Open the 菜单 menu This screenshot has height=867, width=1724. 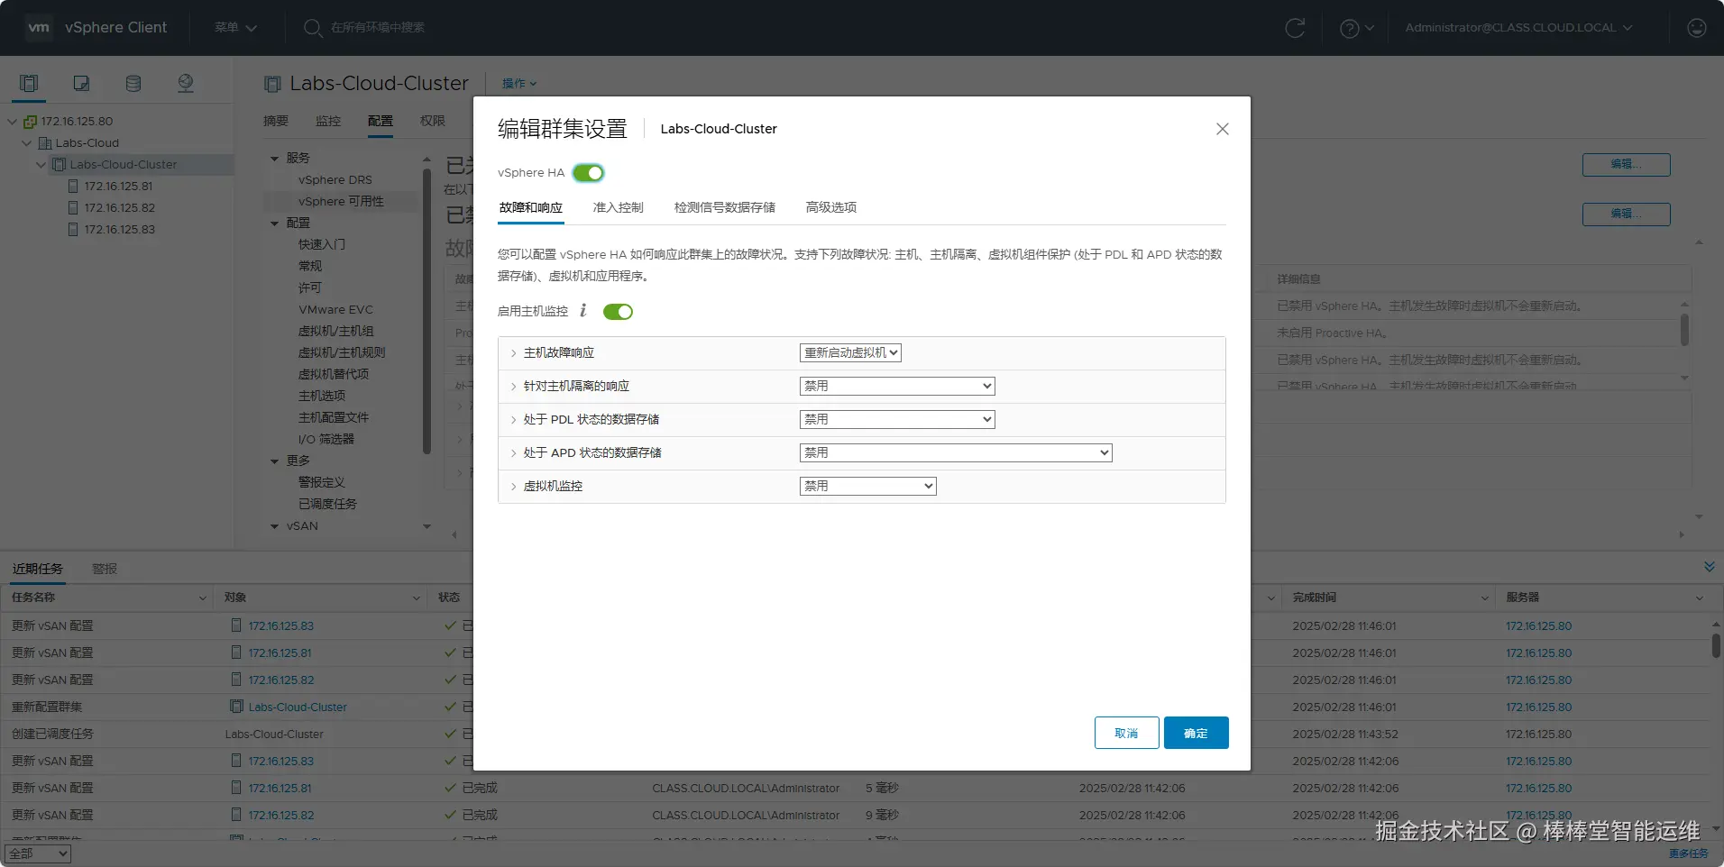coord(235,28)
